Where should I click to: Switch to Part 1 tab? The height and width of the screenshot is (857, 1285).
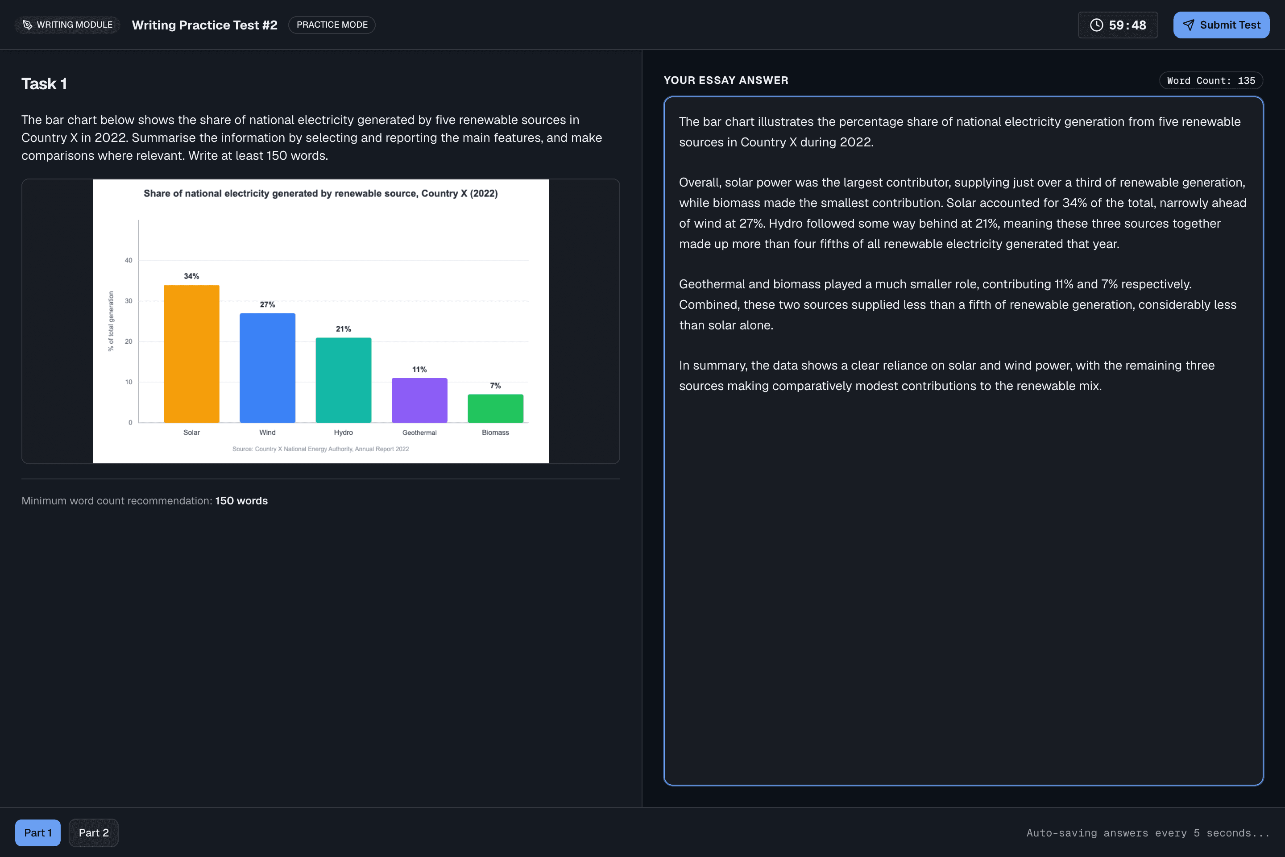pyautogui.click(x=37, y=832)
